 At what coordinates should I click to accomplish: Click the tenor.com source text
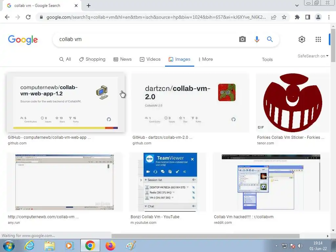click(265, 143)
